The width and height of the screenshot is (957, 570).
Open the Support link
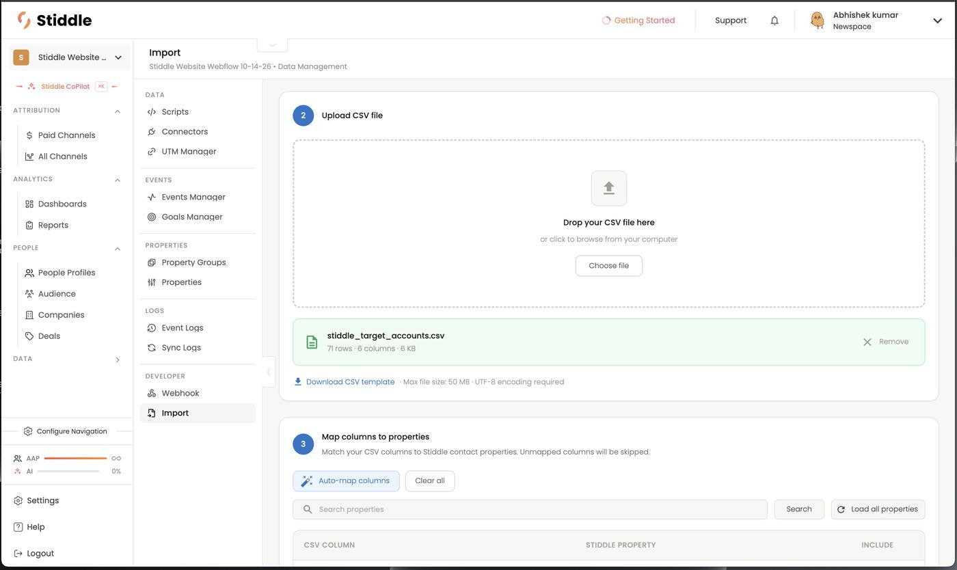(x=731, y=21)
